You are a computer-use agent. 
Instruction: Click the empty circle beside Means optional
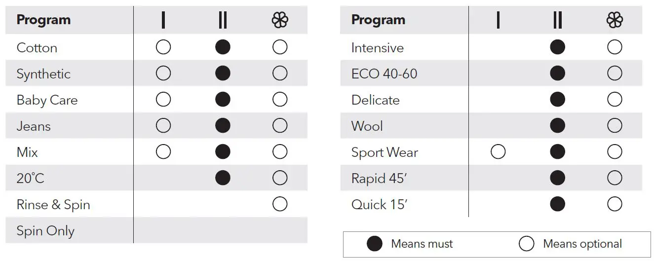527,244
